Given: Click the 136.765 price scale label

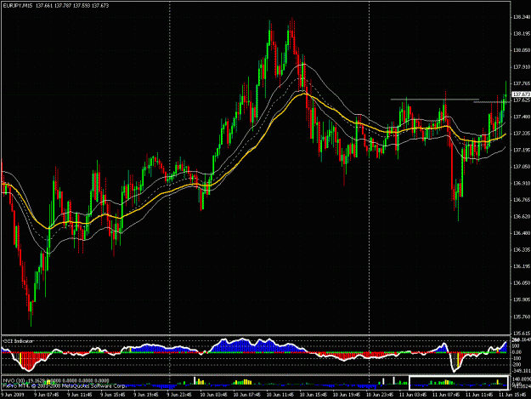Looking at the screenshot, I should pyautogui.click(x=522, y=200).
